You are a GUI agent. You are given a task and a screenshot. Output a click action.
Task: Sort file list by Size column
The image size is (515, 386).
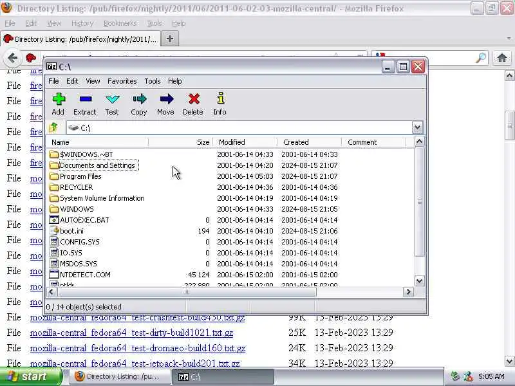pyautogui.click(x=181, y=142)
